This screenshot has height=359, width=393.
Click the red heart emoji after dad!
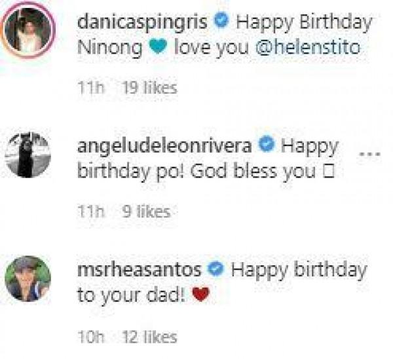point(200,294)
